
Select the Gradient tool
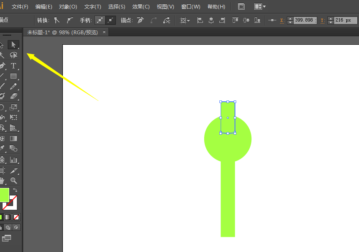[13, 138]
